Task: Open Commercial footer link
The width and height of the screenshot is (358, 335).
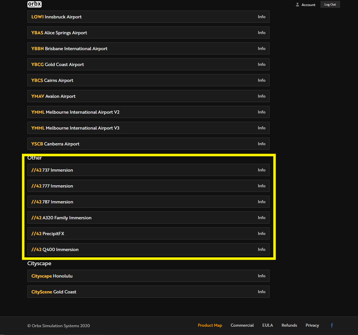Action: click(242, 325)
